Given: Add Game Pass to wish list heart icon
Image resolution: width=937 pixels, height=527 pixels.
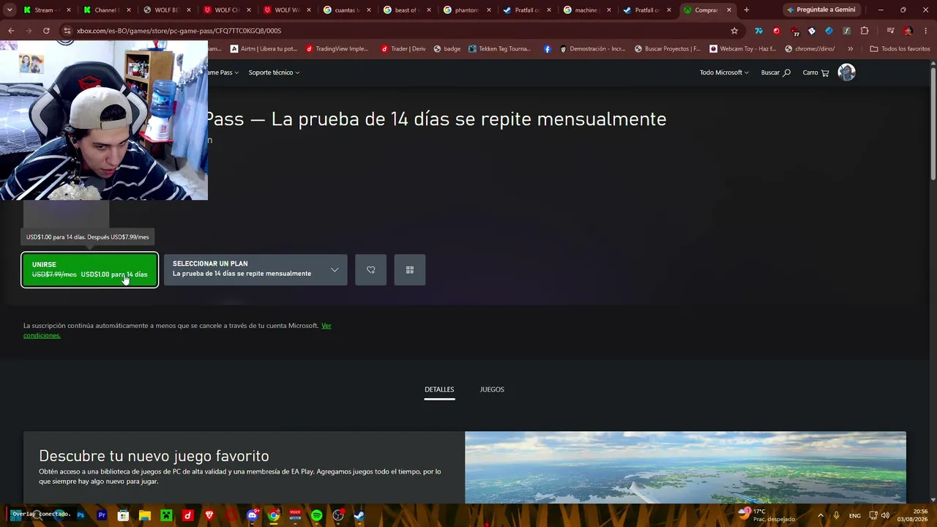Looking at the screenshot, I should point(370,269).
